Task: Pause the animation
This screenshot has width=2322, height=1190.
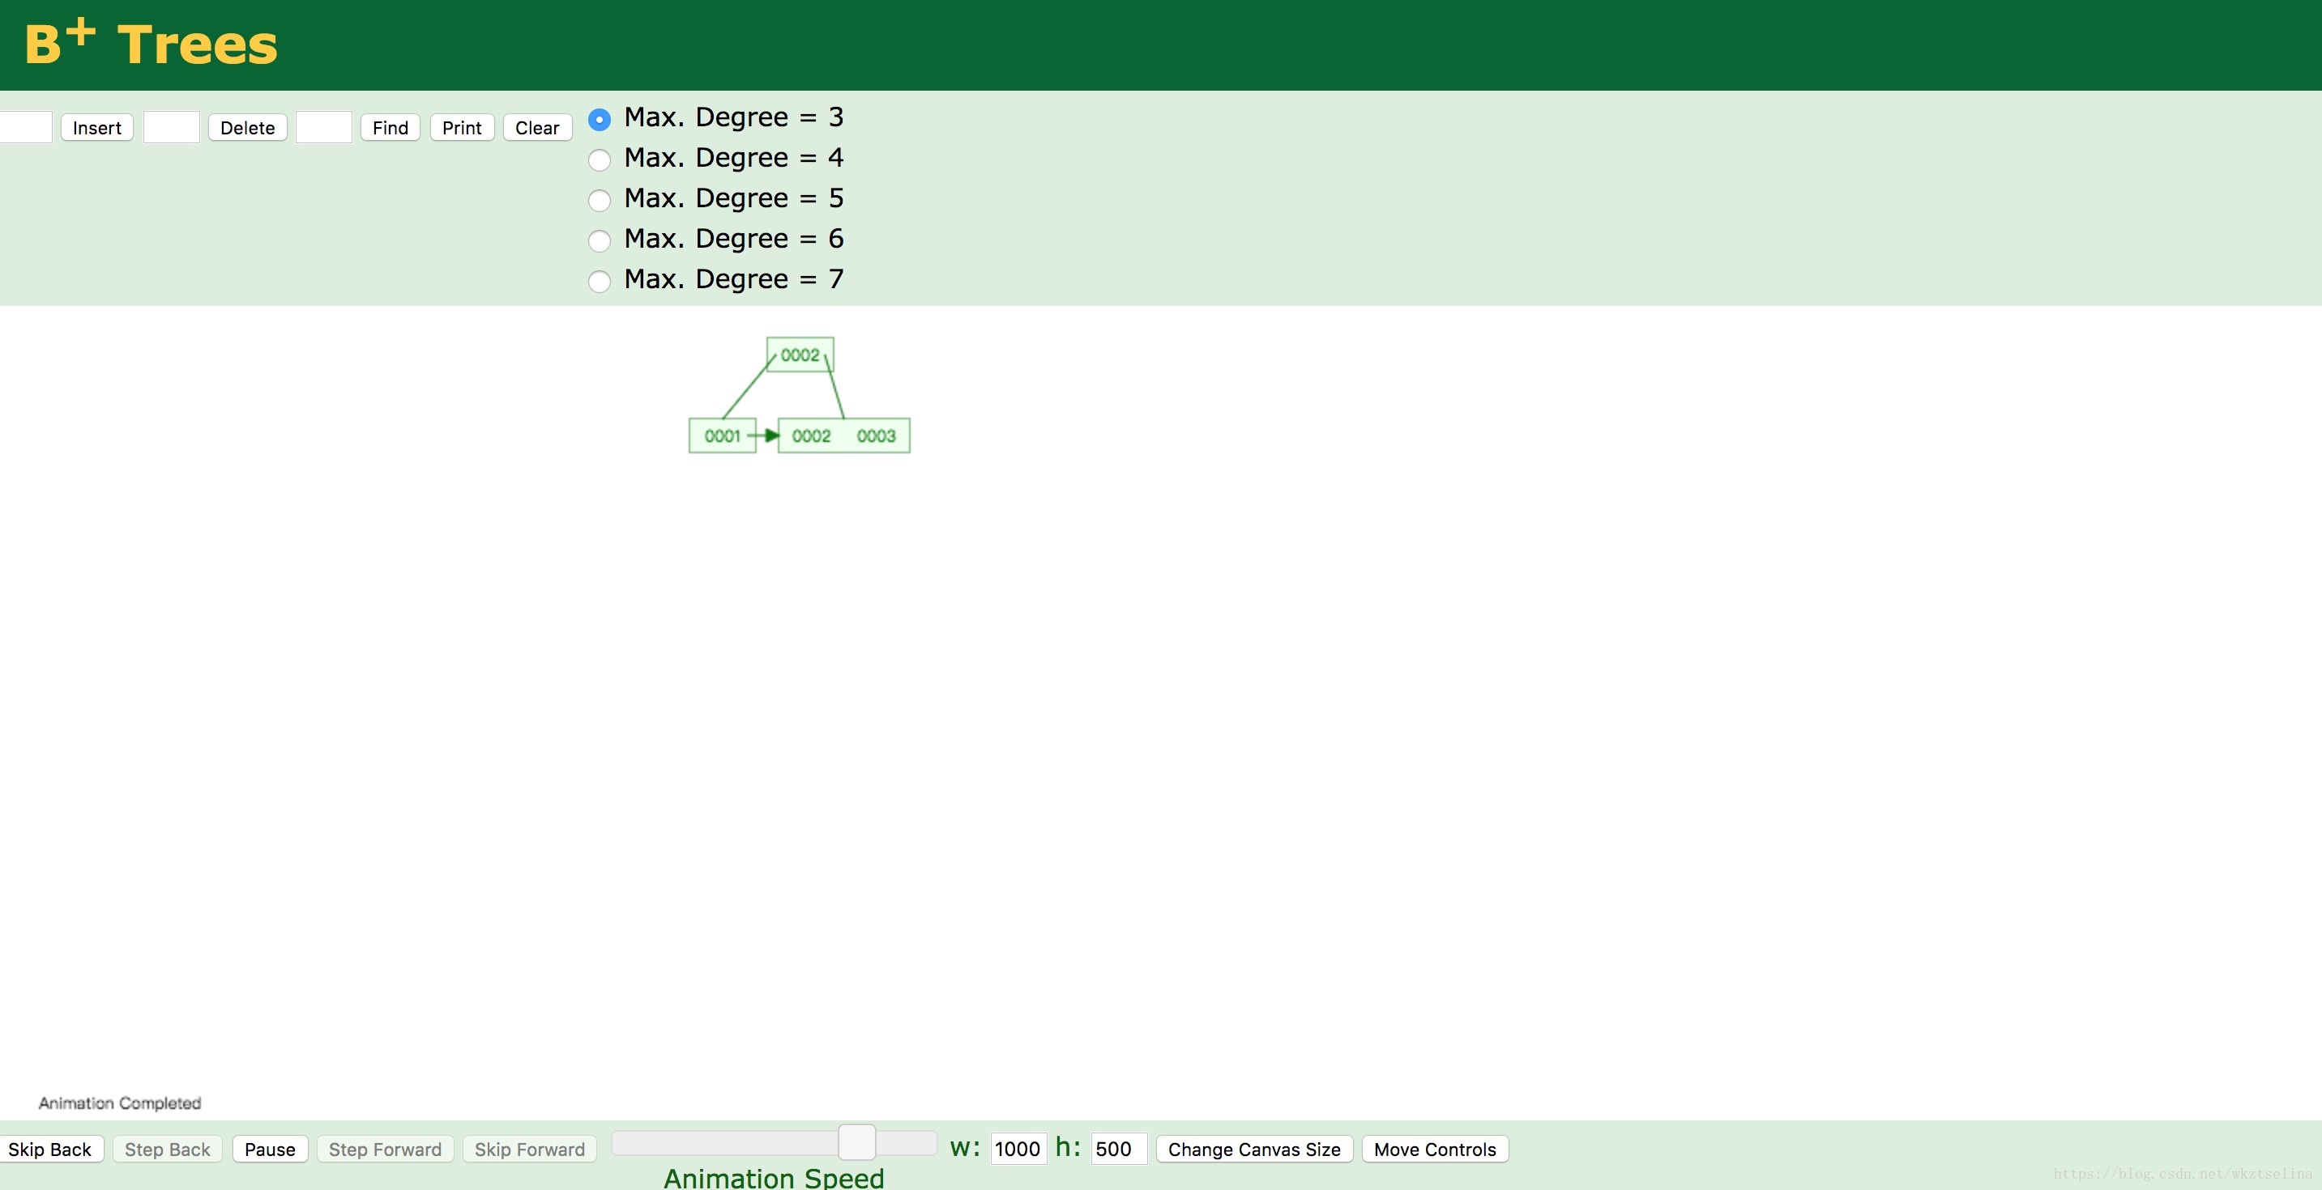Action: point(270,1150)
